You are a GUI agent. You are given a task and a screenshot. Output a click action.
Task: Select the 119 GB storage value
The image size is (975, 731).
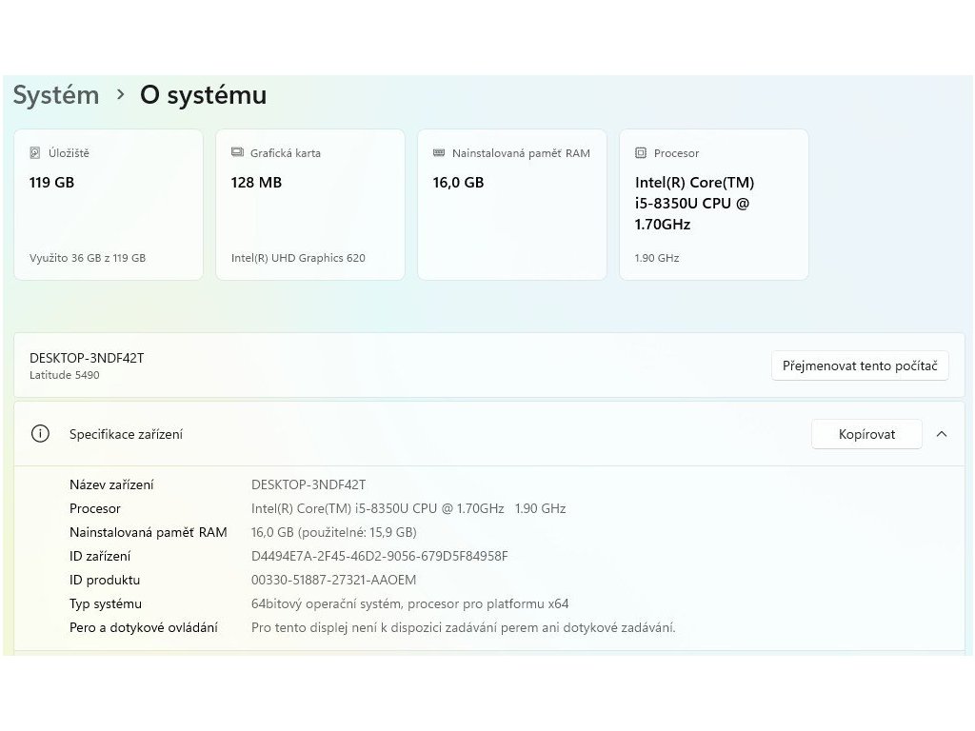coord(51,182)
